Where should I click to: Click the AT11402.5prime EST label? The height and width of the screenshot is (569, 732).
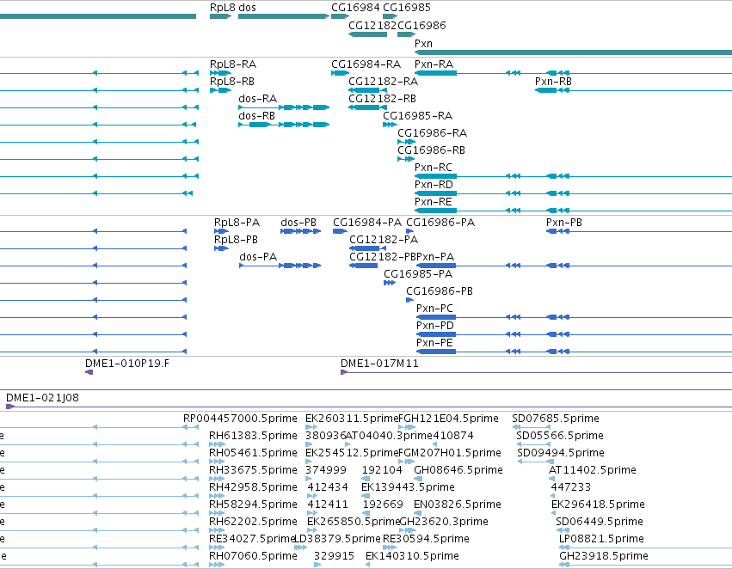(x=593, y=470)
